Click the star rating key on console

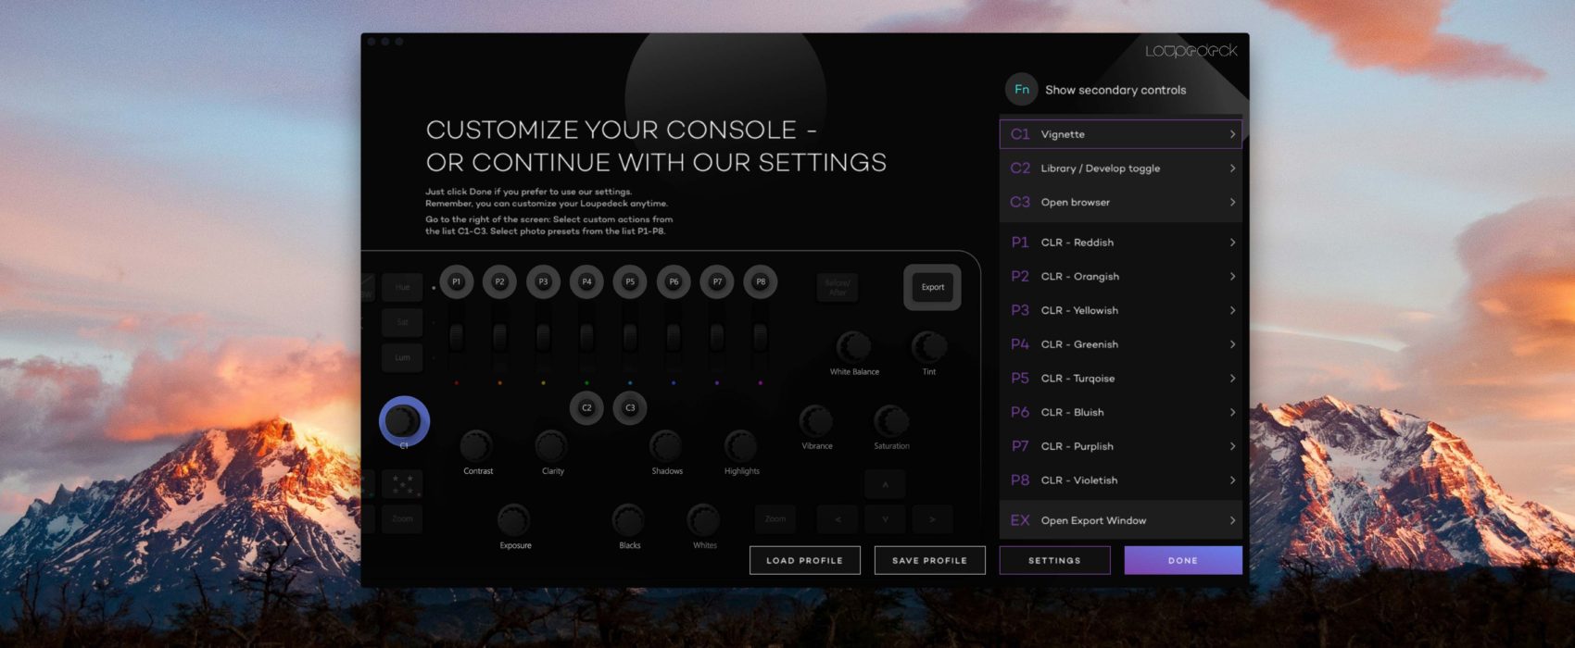402,484
